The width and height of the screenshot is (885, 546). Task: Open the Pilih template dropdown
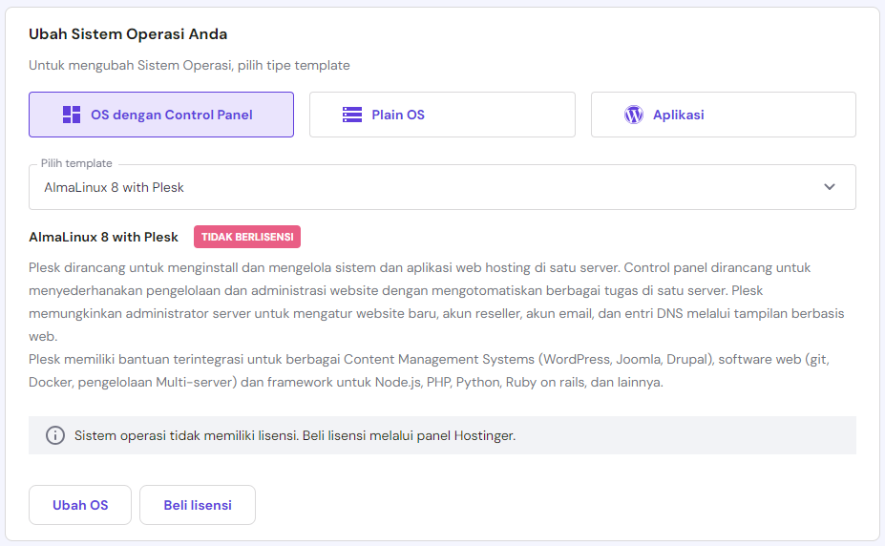click(442, 187)
